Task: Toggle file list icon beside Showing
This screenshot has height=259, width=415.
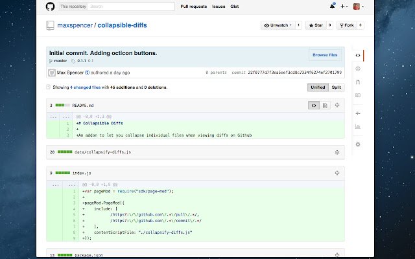Action: point(48,87)
